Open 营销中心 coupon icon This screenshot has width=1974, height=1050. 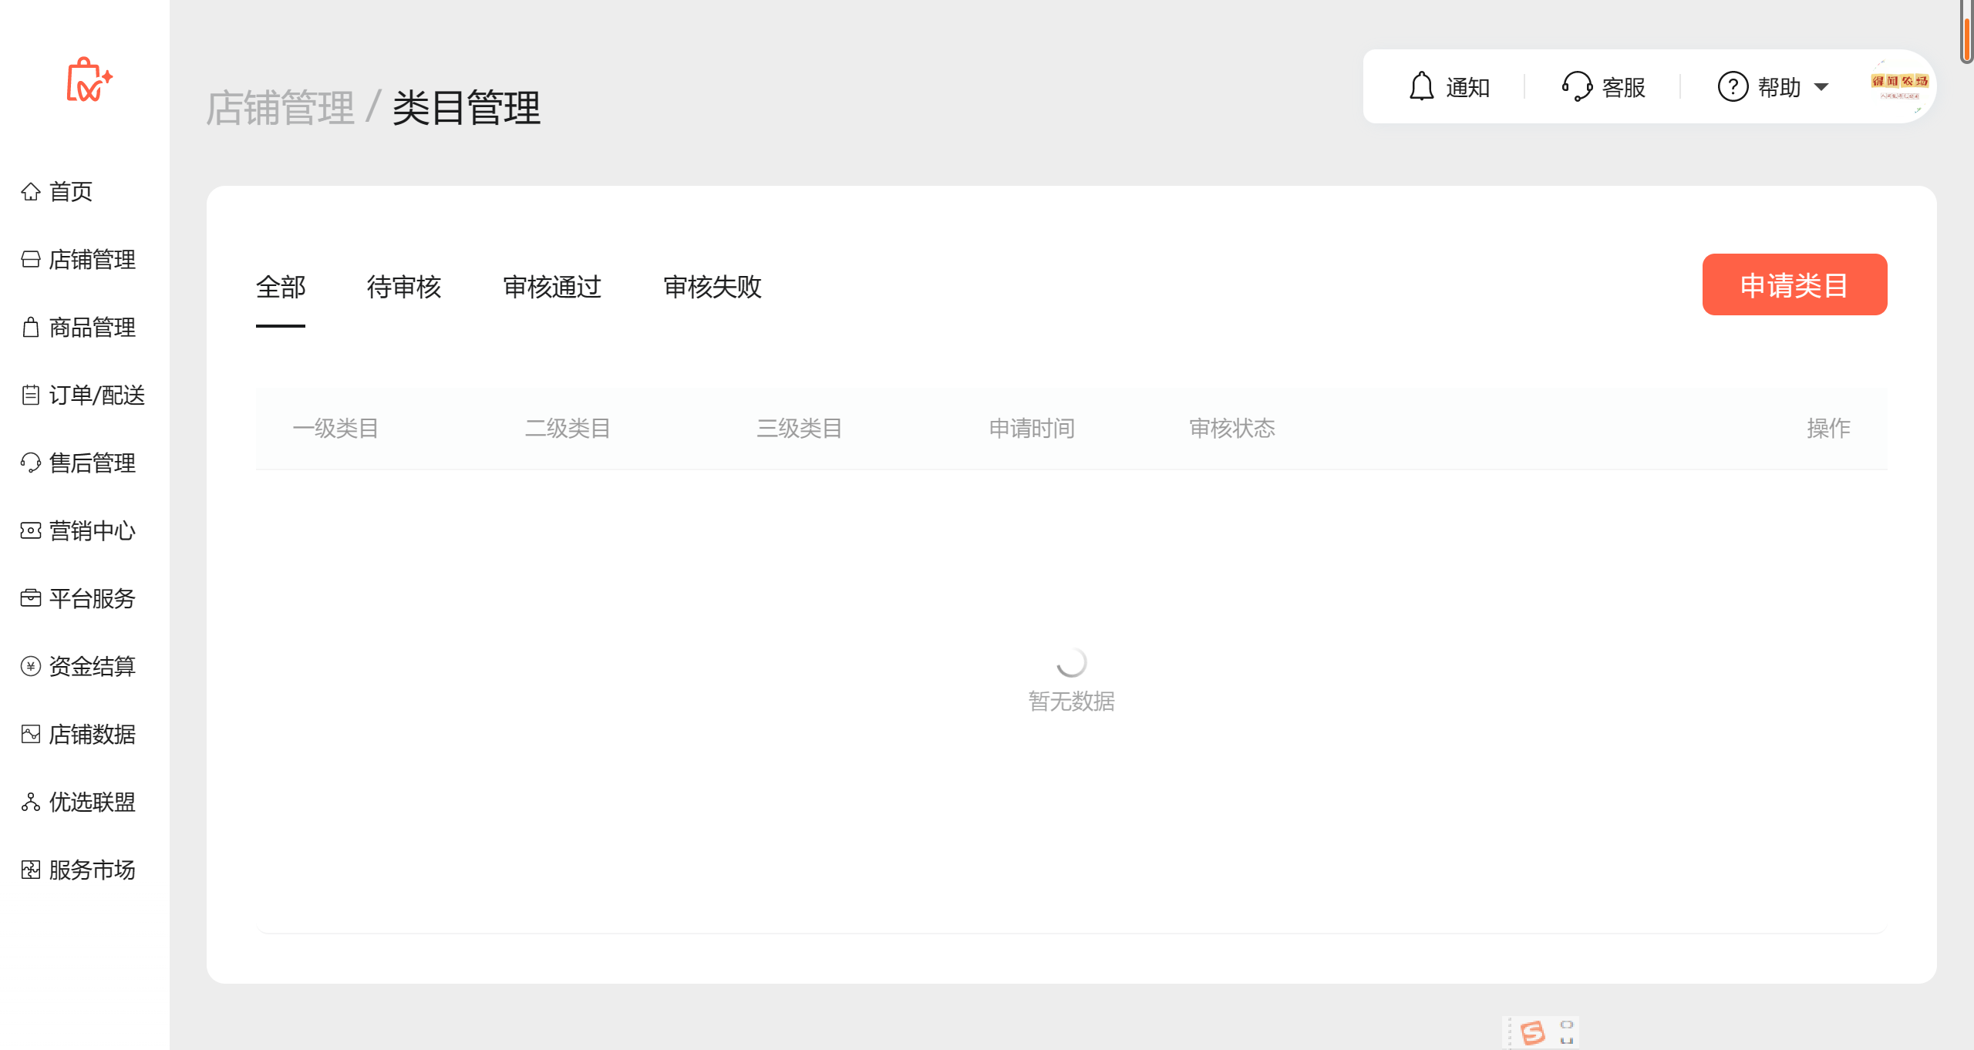pyautogui.click(x=31, y=530)
